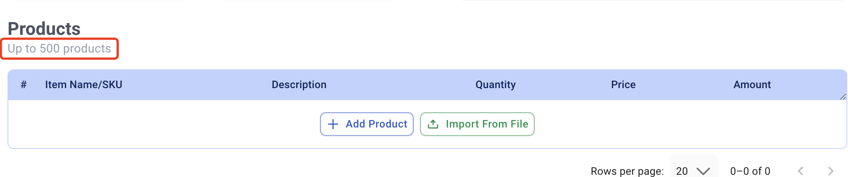Click the Add Product button
This screenshot has width=848, height=177.
(x=366, y=124)
